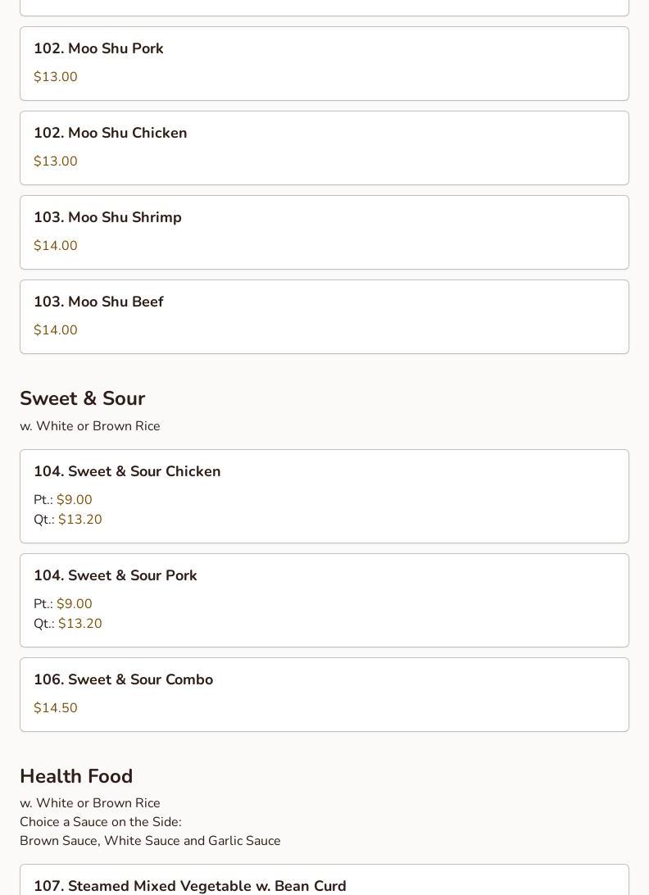
Task: Click the Health Food section heading
Action: pos(76,776)
